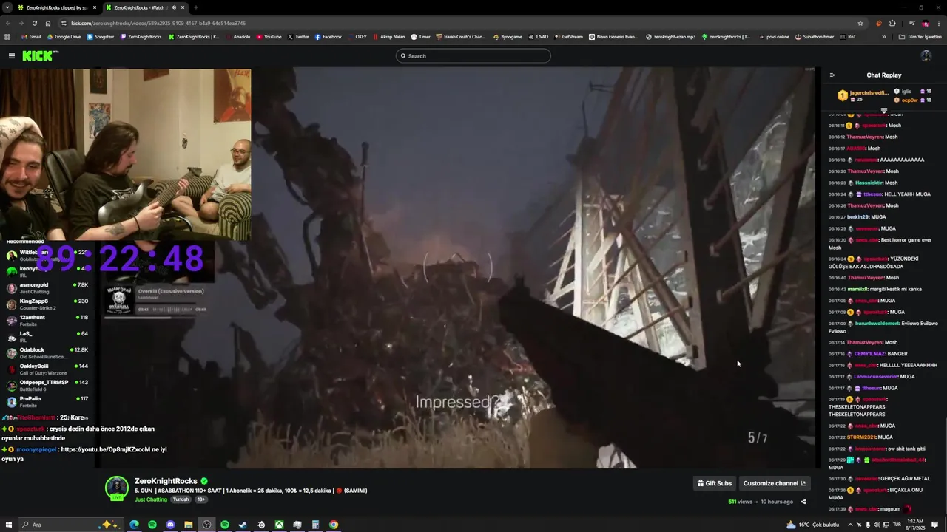Image resolution: width=947 pixels, height=532 pixels.
Task: Open the Just Chatting category link
Action: 151,499
